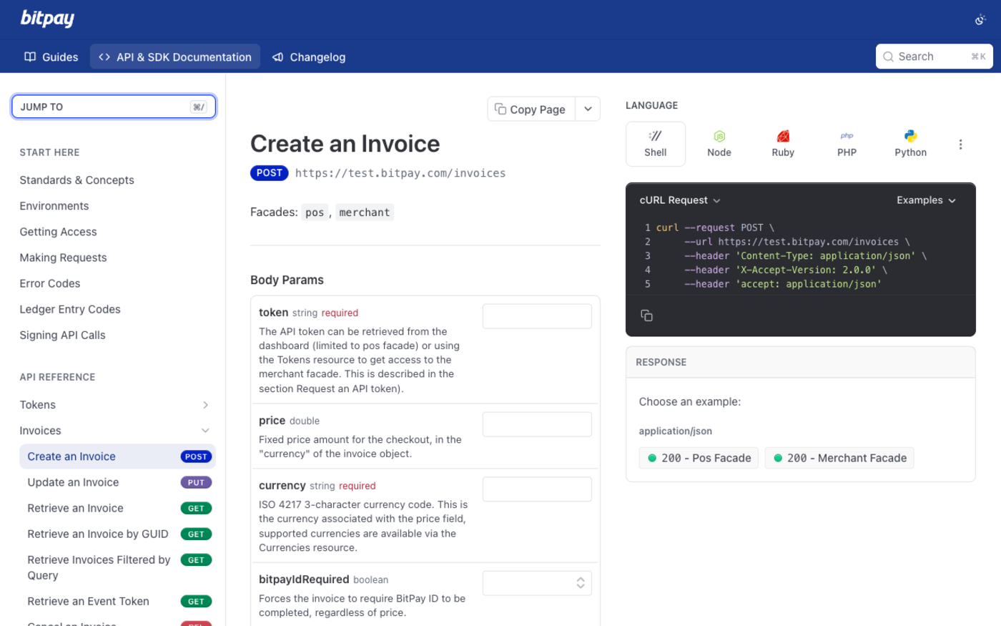The image size is (1001, 626).
Task: Click the API code brackets icon
Action: (x=104, y=57)
